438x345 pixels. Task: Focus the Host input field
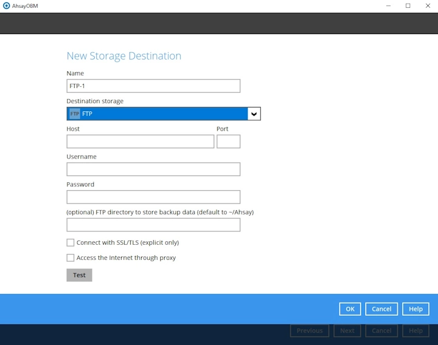click(x=141, y=142)
